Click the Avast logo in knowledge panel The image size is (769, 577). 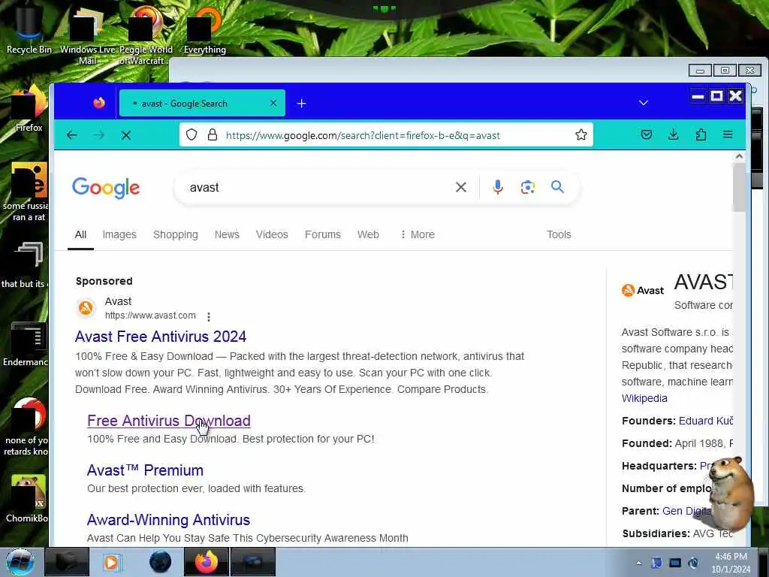[x=643, y=291]
